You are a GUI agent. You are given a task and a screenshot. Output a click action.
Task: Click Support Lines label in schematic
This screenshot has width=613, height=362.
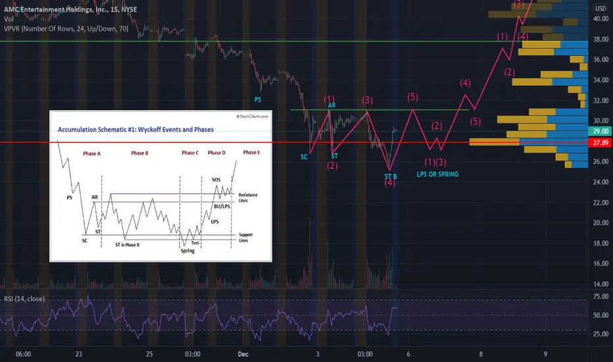pyautogui.click(x=245, y=238)
